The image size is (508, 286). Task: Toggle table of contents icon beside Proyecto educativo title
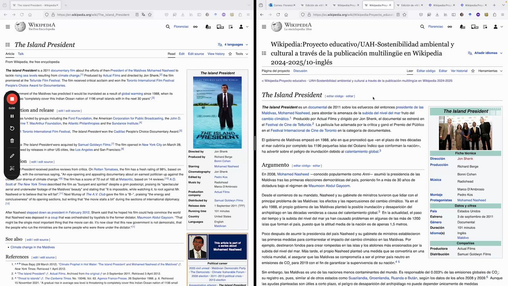coord(264,53)
